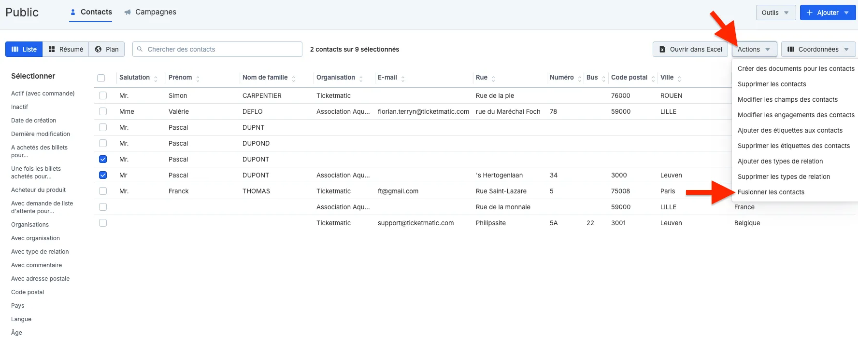Click the search magnifier icon
The image size is (858, 339).
[140, 49]
